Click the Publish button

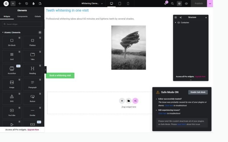pyautogui.click(x=199, y=3)
